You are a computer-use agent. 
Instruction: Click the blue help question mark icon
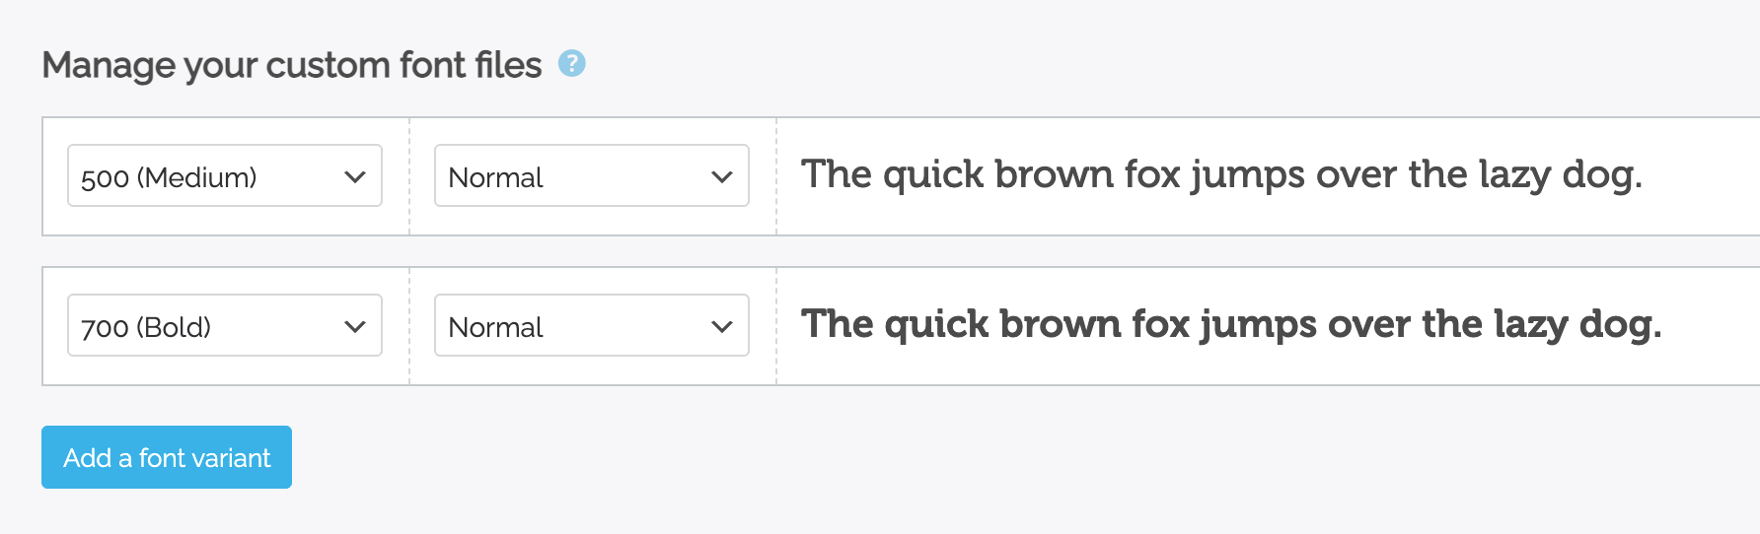[x=572, y=64]
